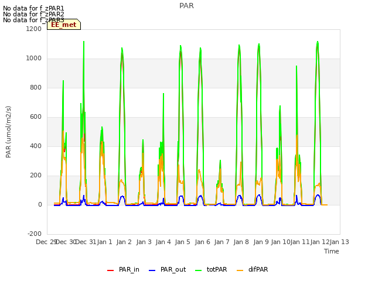
Task: Click the Jan 3 x-axis label
Action: click(x=144, y=242)
